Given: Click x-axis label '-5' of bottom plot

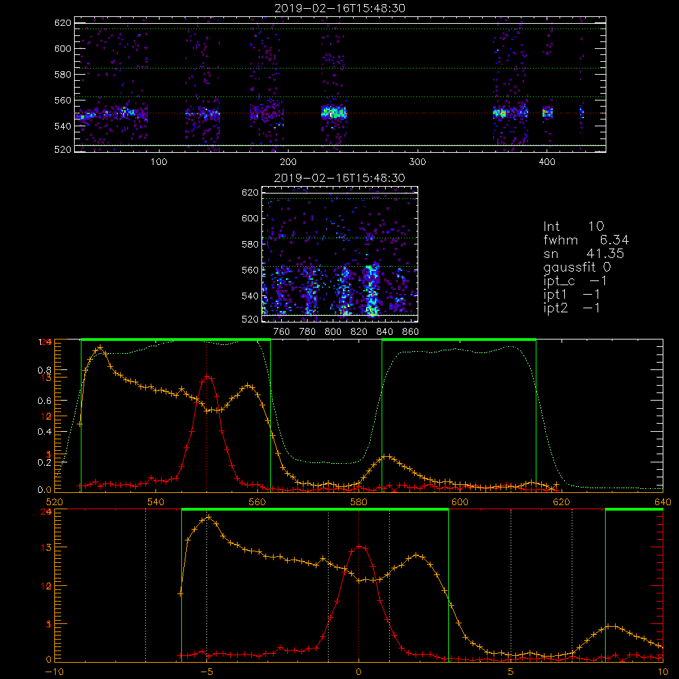Looking at the screenshot, I should point(207,672).
